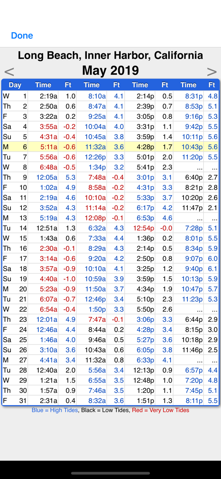Go to previous month arrow

9,72
